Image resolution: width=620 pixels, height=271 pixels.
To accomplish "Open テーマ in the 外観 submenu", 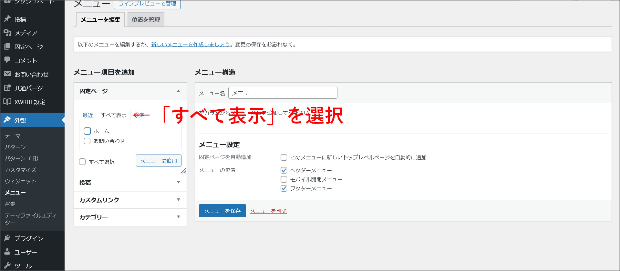I will [13, 136].
